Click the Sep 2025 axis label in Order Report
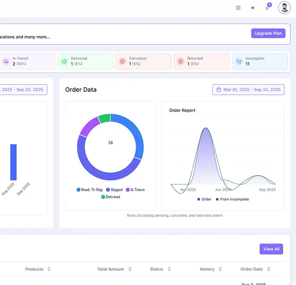 pyautogui.click(x=267, y=189)
